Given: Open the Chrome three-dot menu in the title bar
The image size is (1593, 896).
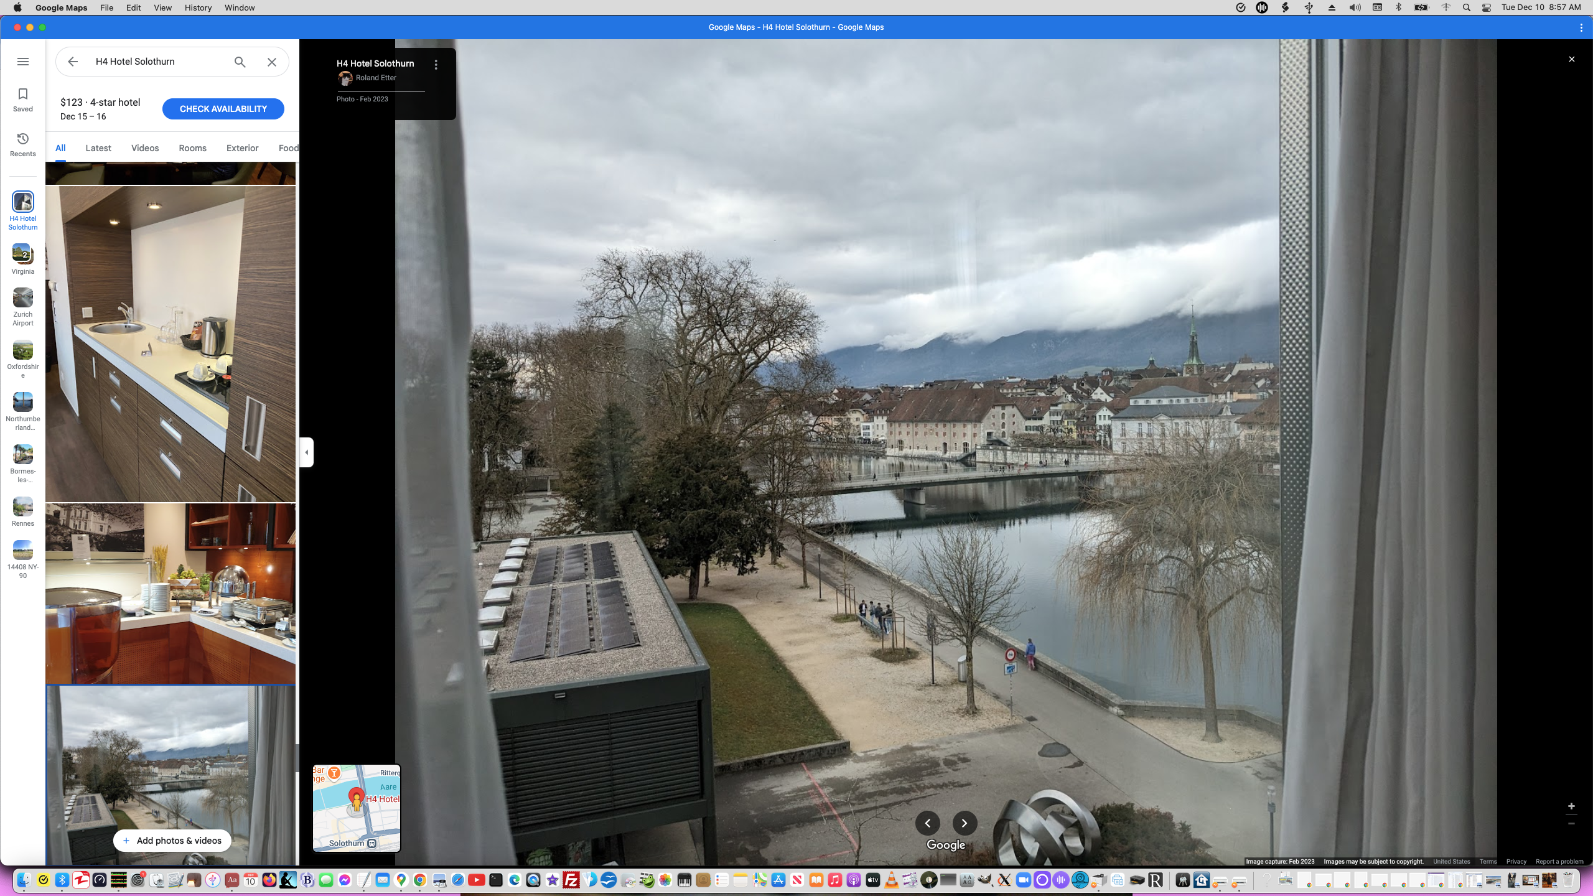Looking at the screenshot, I should click(1581, 27).
